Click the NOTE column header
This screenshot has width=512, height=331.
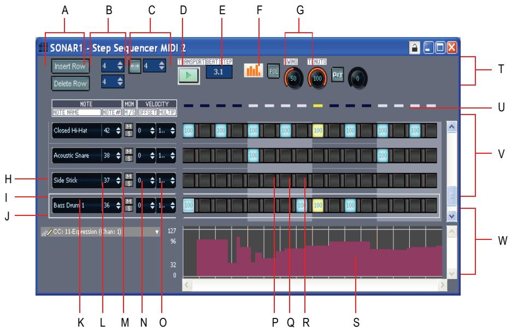point(86,104)
